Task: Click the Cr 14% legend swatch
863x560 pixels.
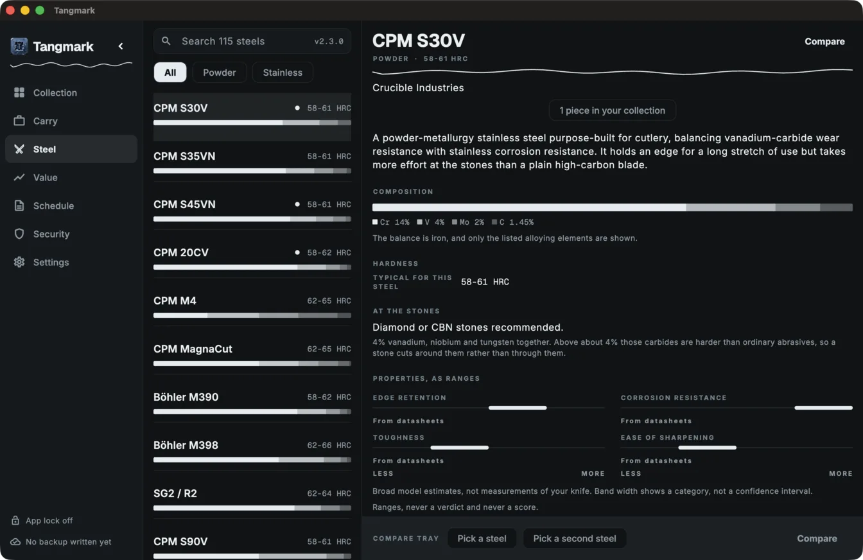Action: (x=375, y=222)
